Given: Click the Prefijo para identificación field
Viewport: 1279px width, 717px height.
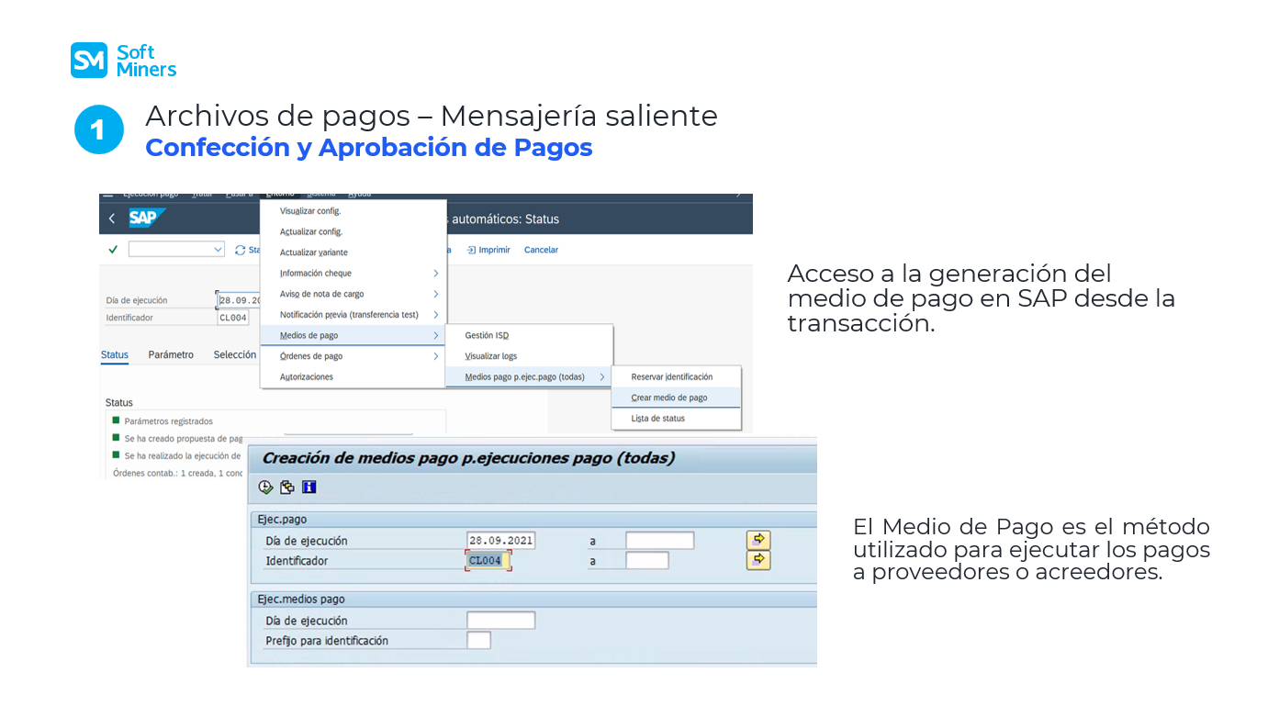Looking at the screenshot, I should click(478, 641).
